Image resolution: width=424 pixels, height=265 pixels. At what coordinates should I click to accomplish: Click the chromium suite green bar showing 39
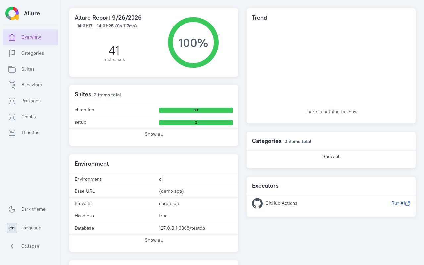(x=196, y=110)
